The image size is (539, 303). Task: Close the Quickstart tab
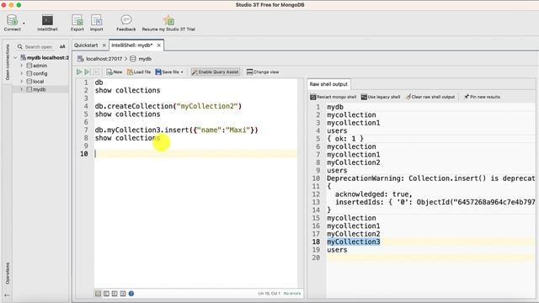click(x=104, y=45)
